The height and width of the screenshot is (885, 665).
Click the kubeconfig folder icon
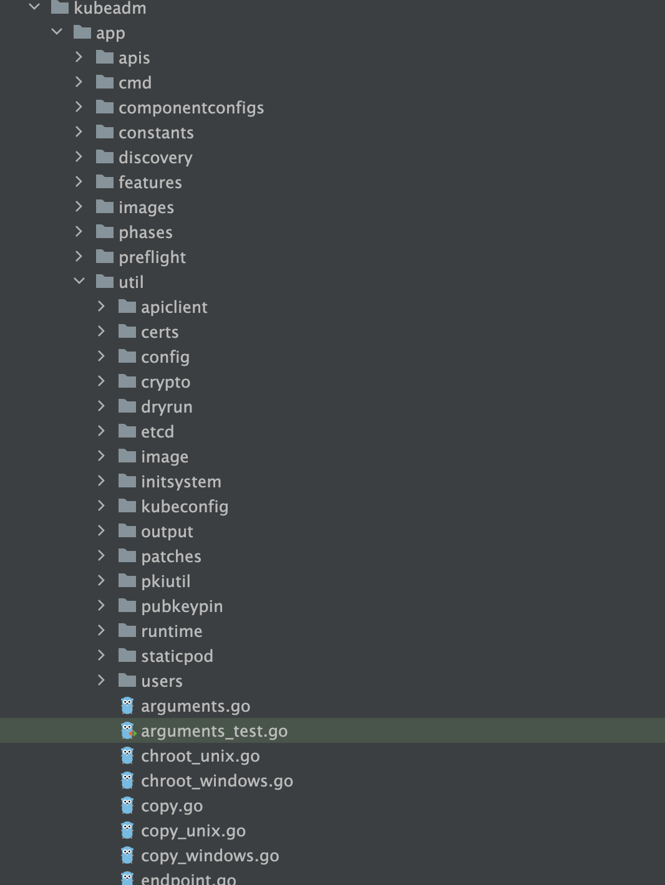coord(127,506)
